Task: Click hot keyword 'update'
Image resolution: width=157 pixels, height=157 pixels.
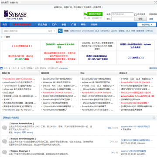Action: tap(114, 31)
